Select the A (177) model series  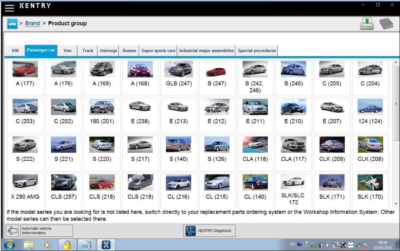tap(25, 78)
